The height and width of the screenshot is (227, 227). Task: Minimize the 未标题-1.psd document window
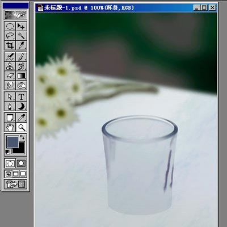point(197,8)
